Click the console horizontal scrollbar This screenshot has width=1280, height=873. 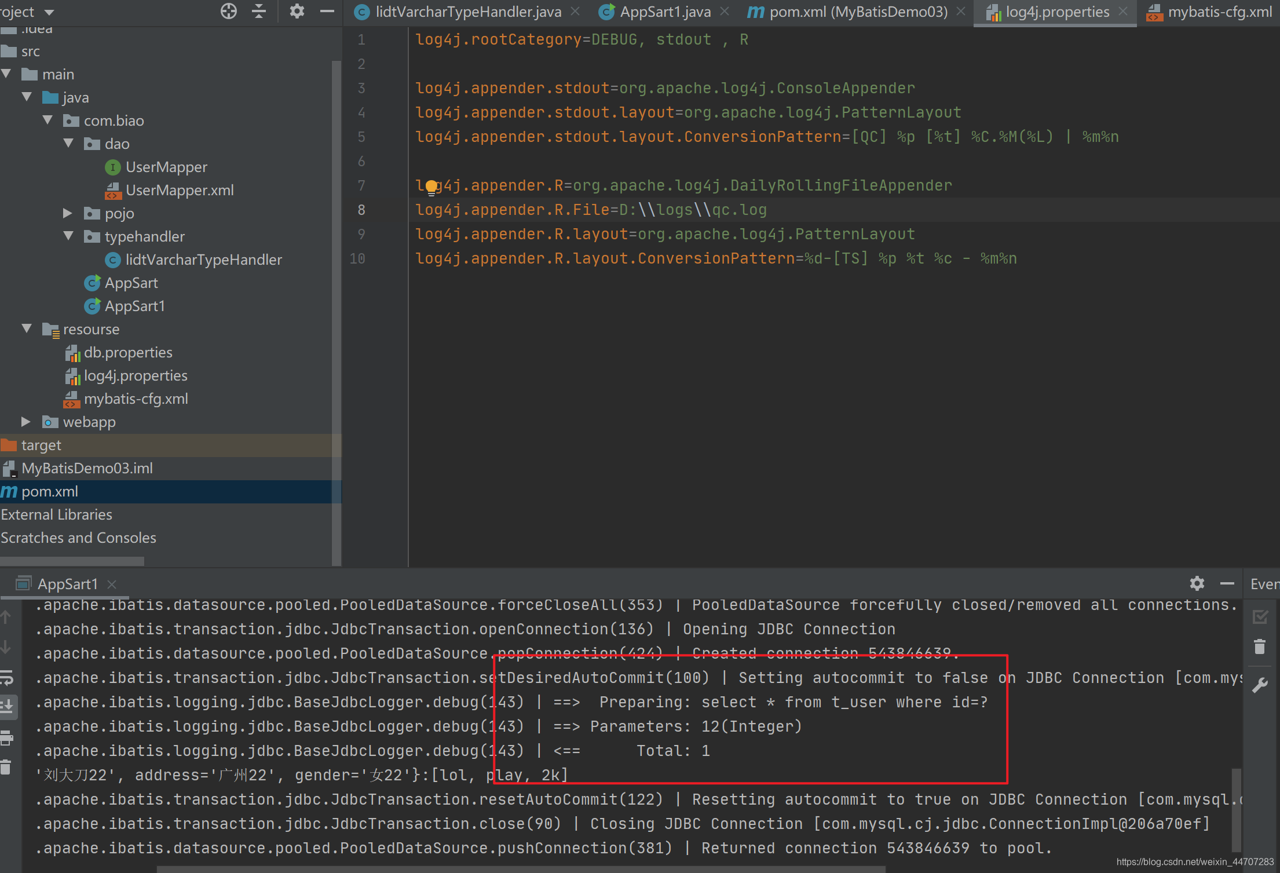coord(521,869)
